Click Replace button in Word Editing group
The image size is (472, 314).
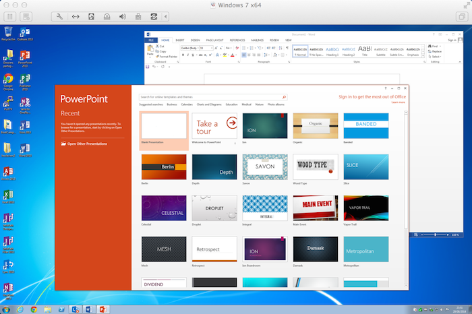click(x=435, y=51)
